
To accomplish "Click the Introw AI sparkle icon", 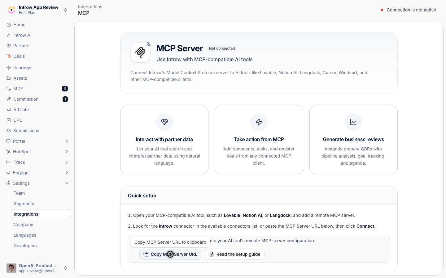I will coord(9,35).
